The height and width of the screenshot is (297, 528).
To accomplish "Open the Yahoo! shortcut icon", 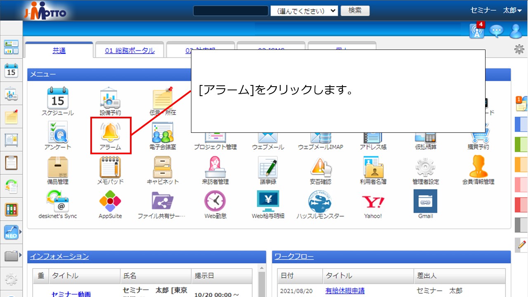I will [373, 201].
